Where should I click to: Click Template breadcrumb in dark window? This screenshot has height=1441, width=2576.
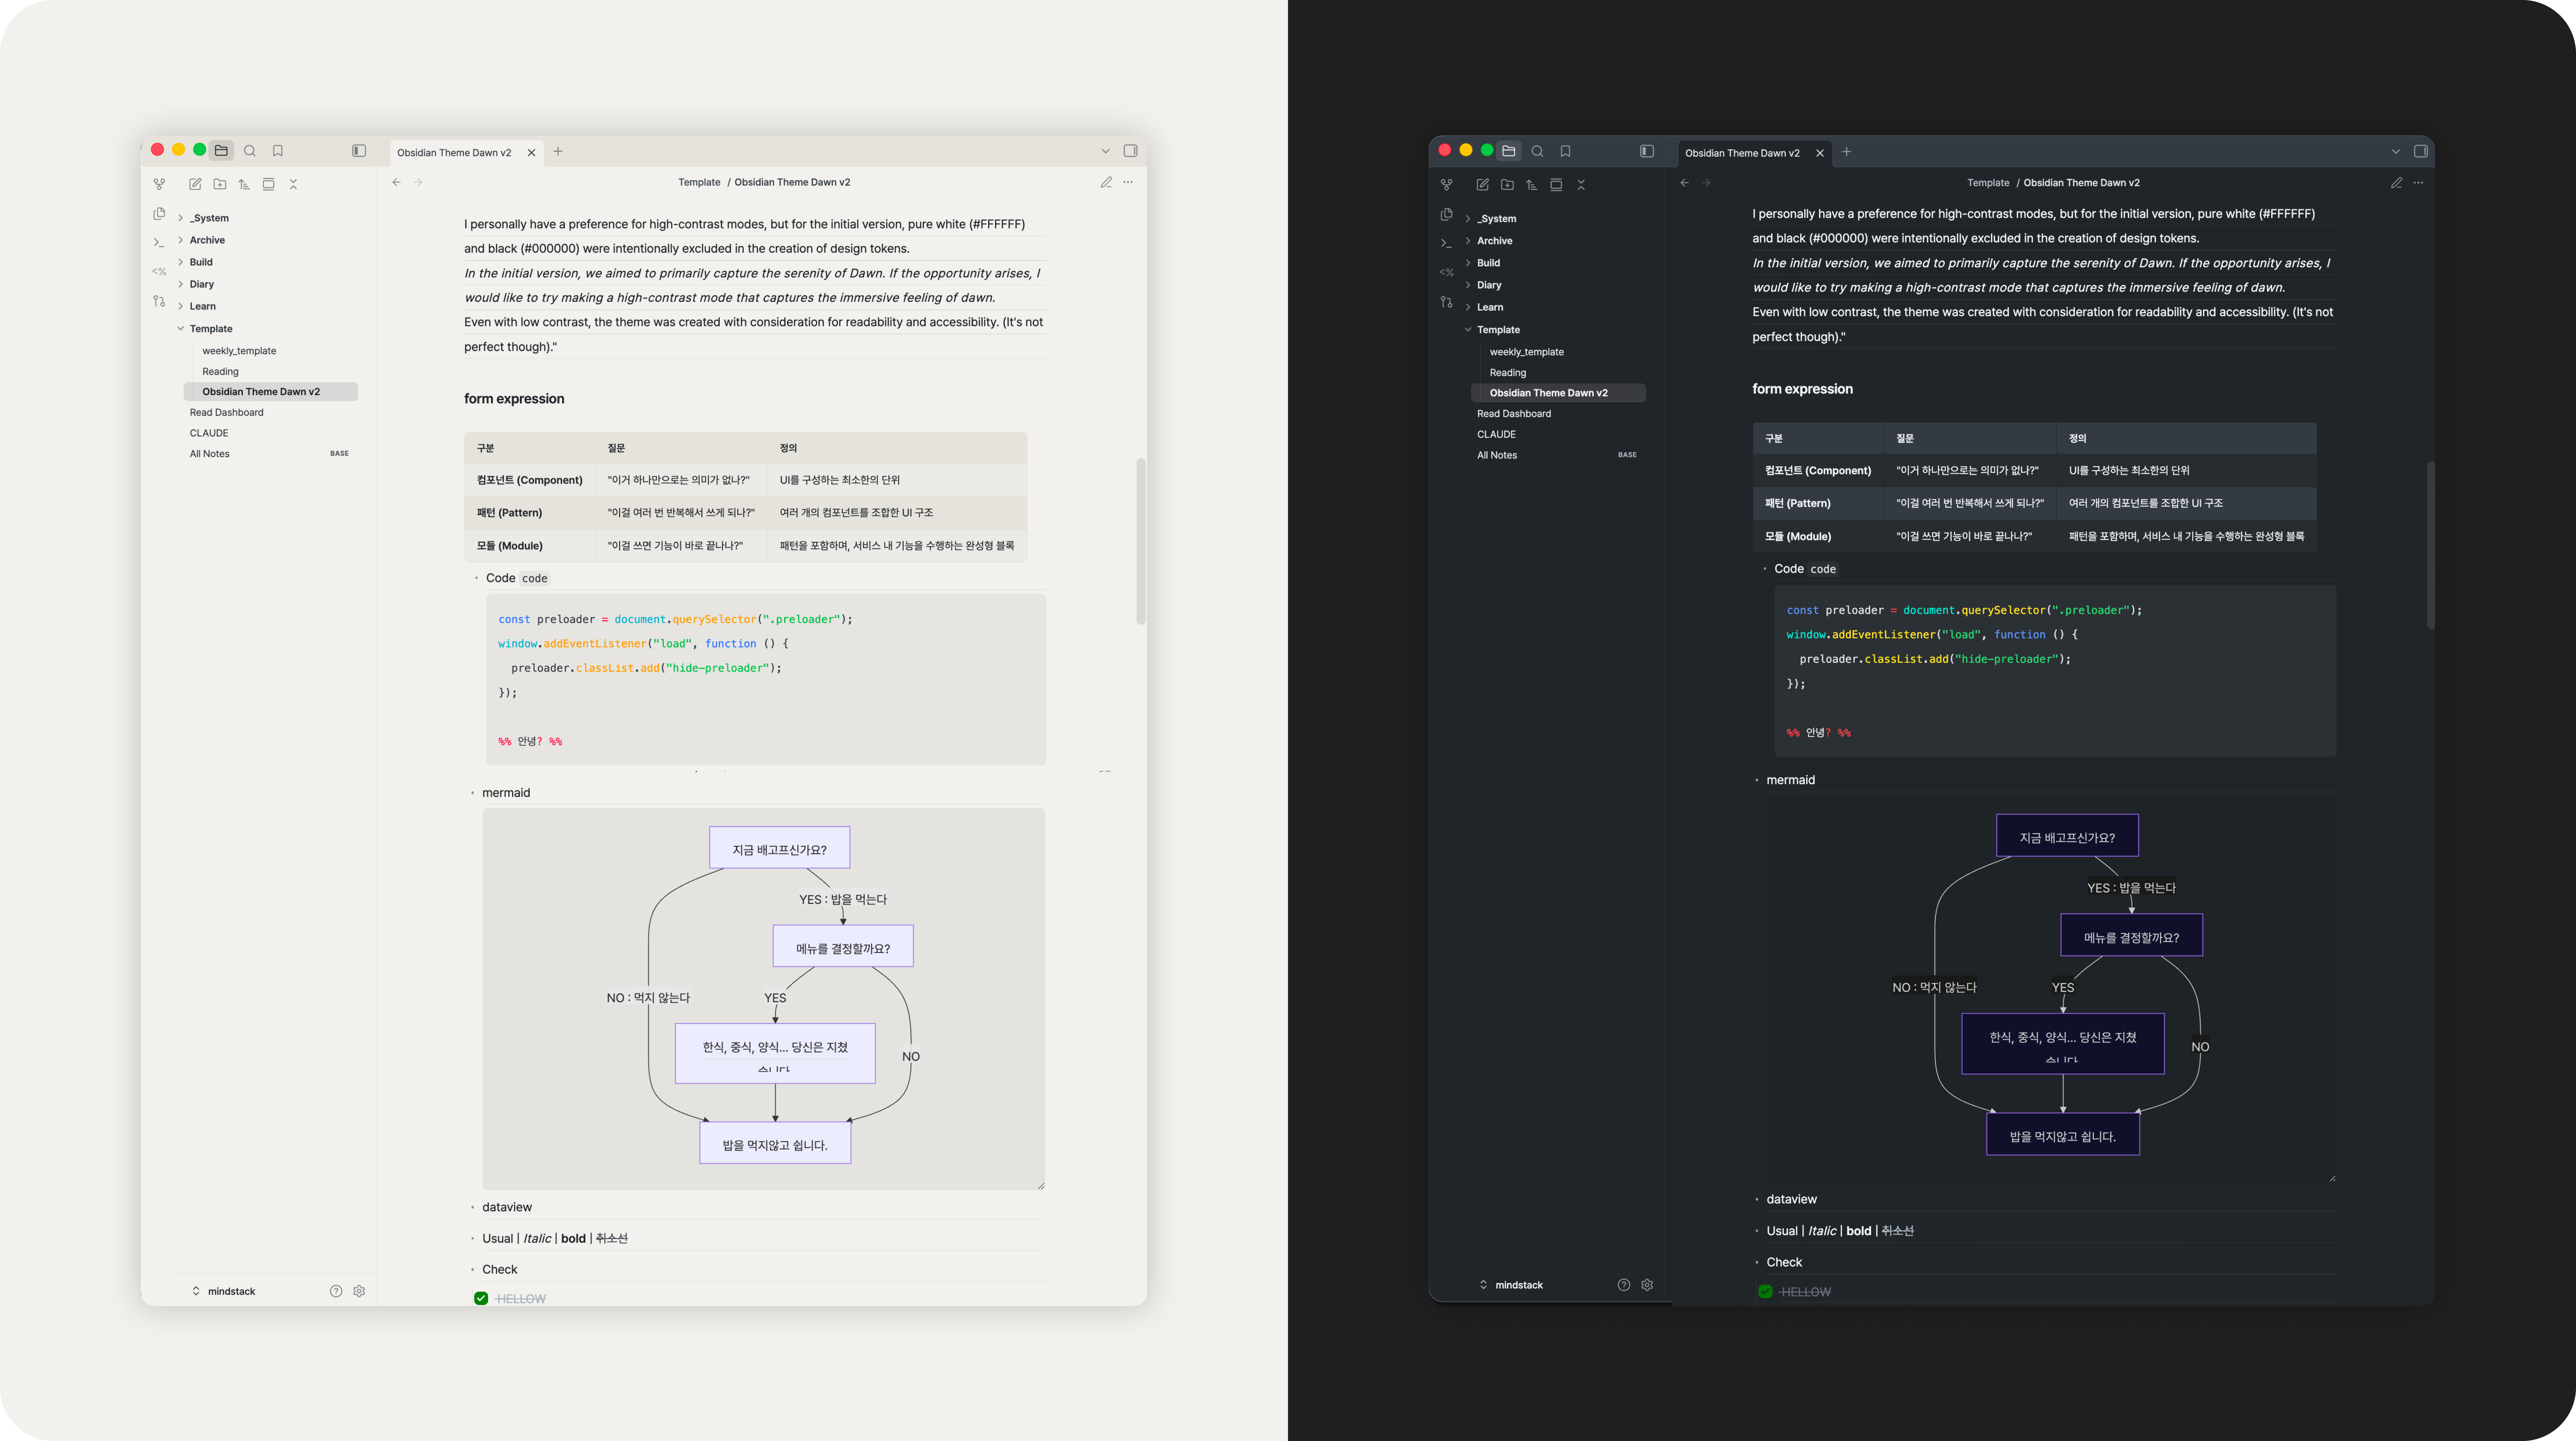click(x=1988, y=183)
